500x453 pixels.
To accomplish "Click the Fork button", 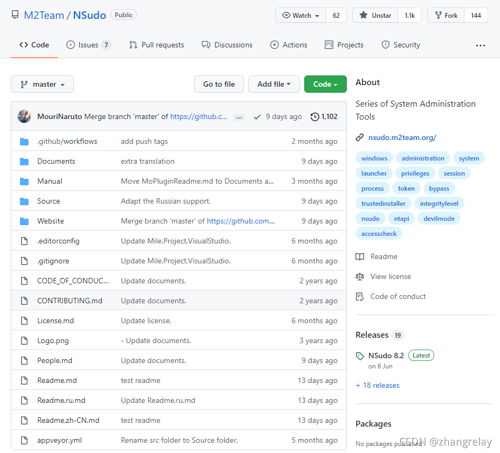I will click(446, 15).
